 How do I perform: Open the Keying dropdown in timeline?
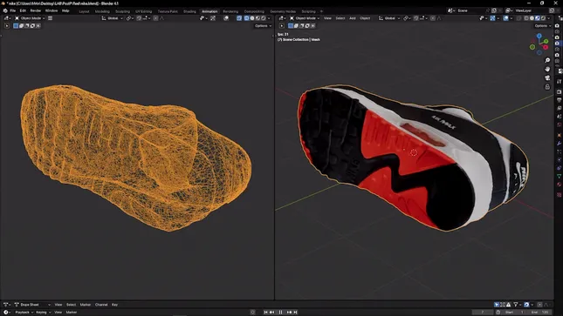click(43, 312)
